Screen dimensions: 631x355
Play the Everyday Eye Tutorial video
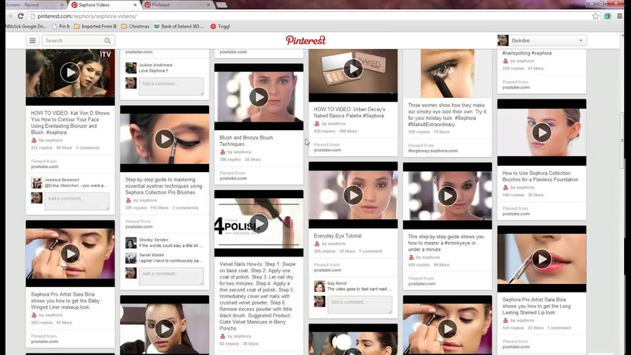(353, 195)
